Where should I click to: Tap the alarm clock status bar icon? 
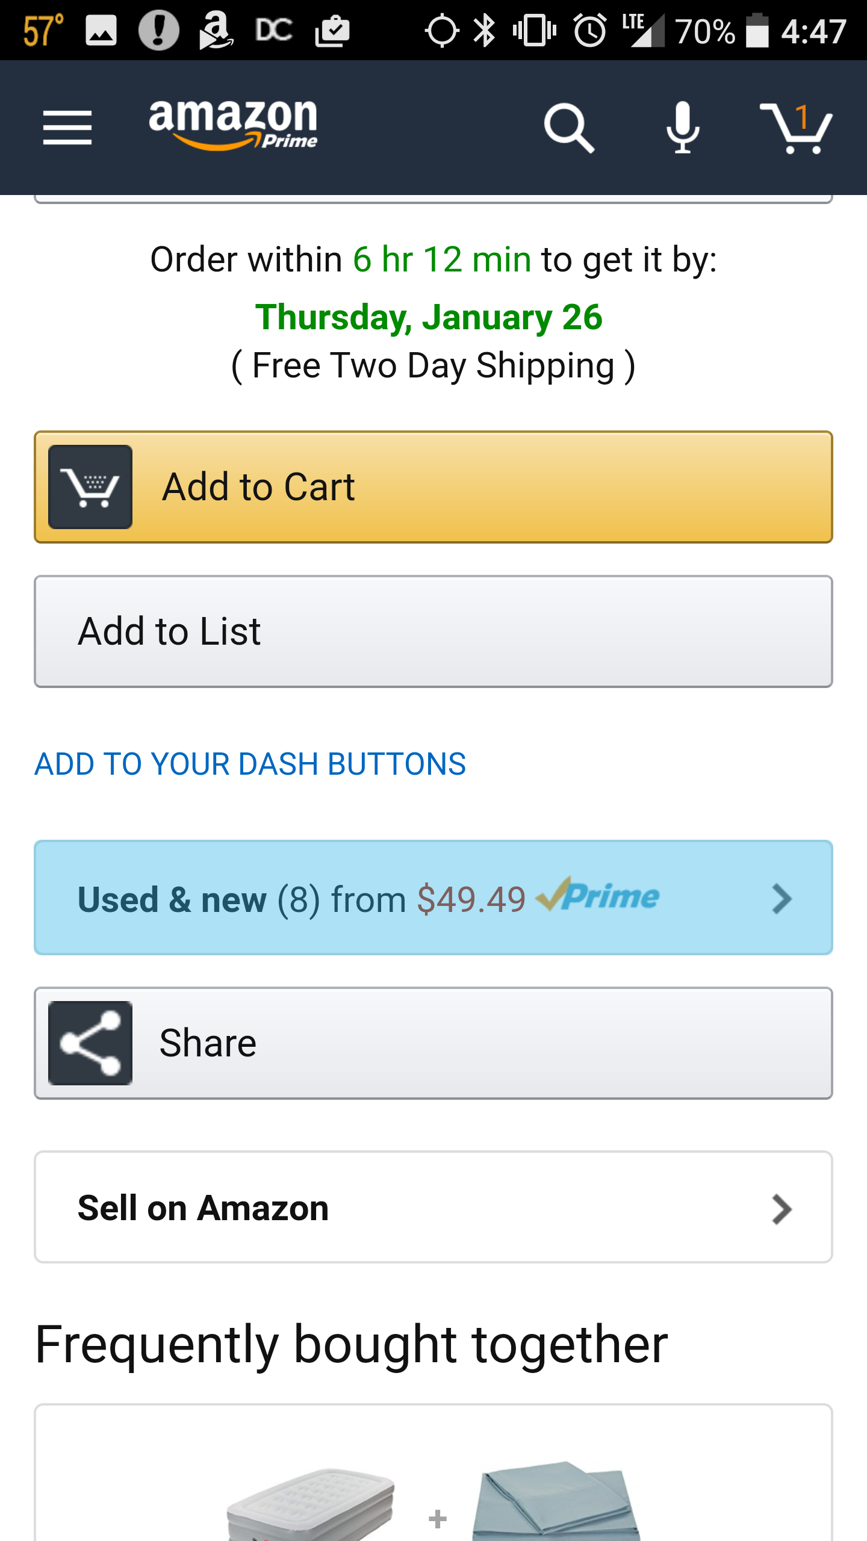coord(589,30)
